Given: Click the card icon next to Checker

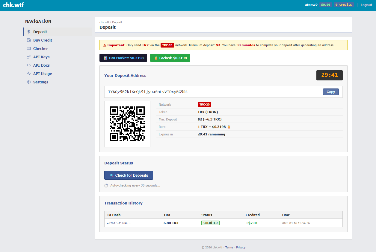Looking at the screenshot, I should tap(29, 48).
